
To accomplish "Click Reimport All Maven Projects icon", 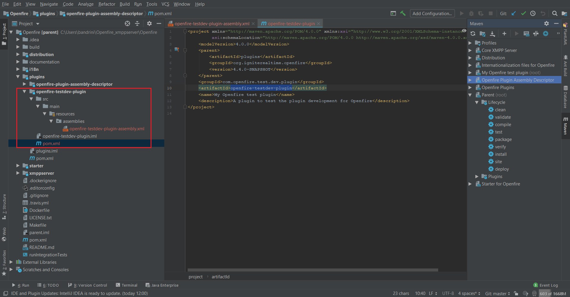I will (473, 34).
